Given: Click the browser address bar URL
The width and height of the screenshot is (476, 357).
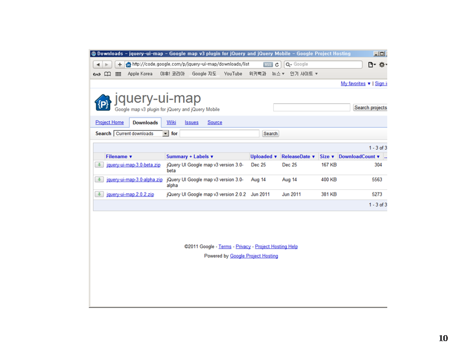Looking at the screenshot, I should [x=190, y=64].
